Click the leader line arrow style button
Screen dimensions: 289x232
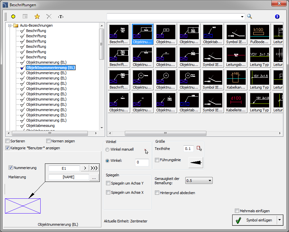pyautogui.click(x=196, y=162)
